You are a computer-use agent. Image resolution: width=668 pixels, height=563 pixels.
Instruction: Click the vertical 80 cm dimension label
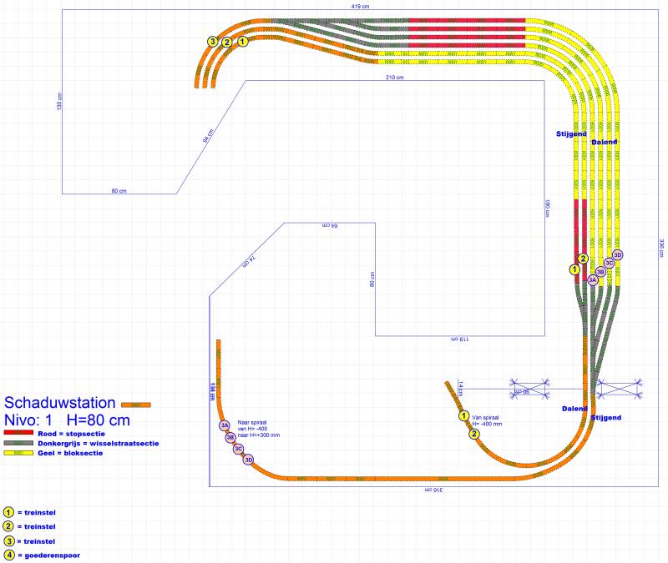pos(372,279)
